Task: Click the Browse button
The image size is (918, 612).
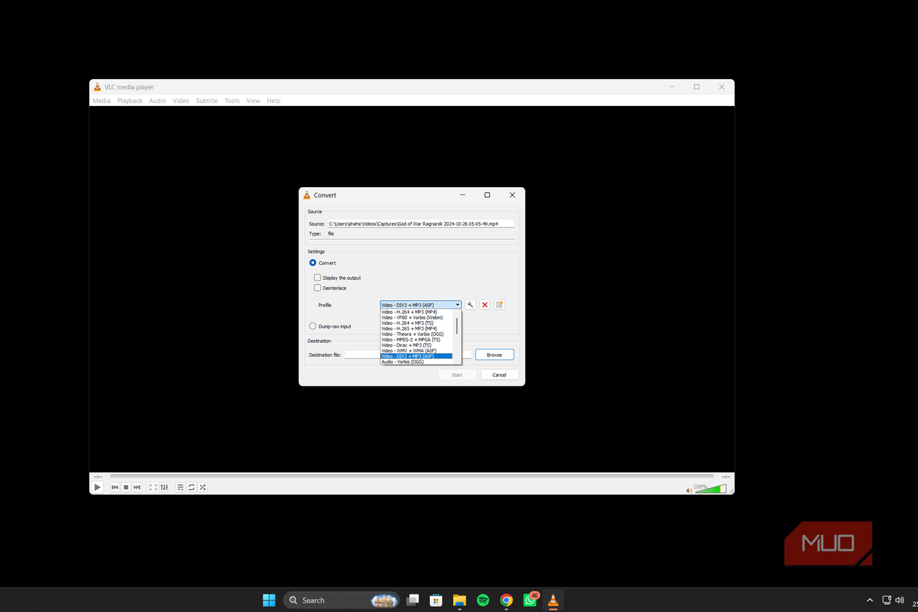Action: pyautogui.click(x=495, y=355)
